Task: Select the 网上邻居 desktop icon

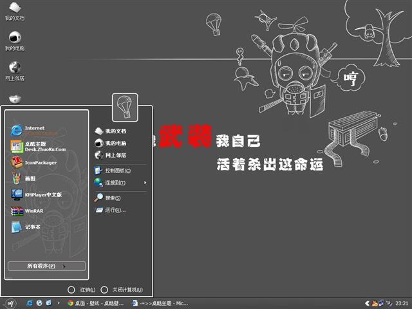Action: [15, 71]
